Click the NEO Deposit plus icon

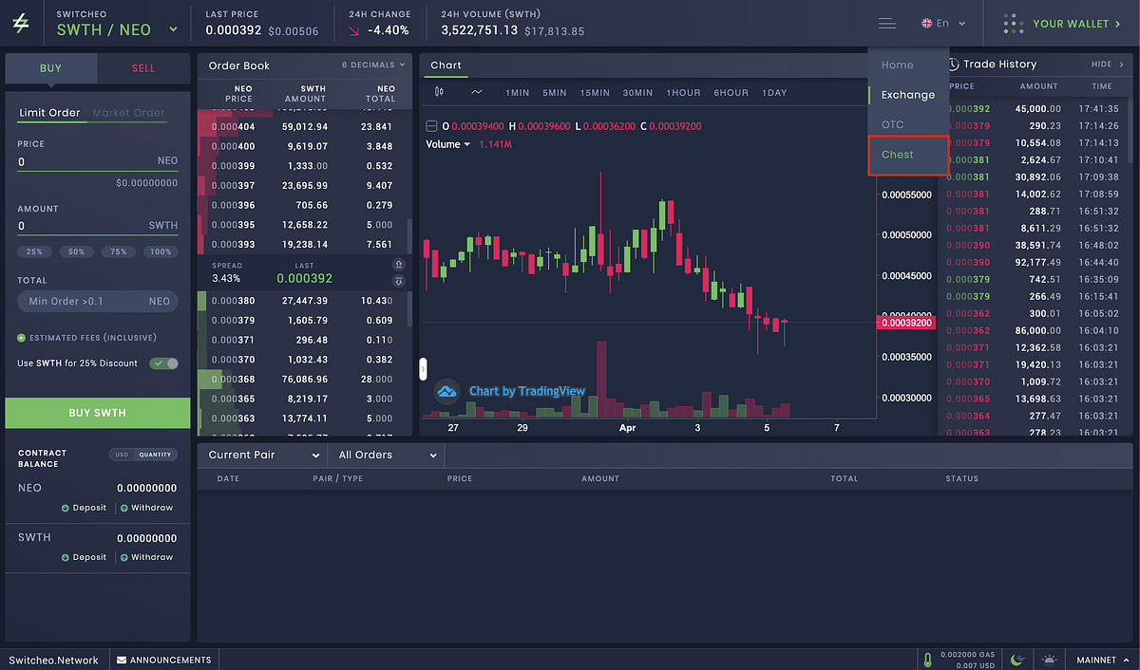coord(66,508)
